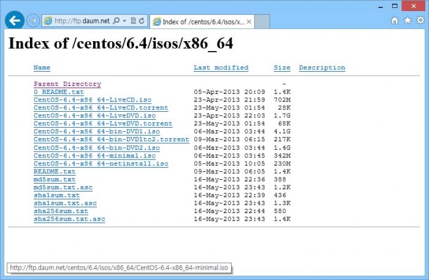429x280 pixels.
Task: Open sha1sum.txt link
Action: (x=56, y=195)
